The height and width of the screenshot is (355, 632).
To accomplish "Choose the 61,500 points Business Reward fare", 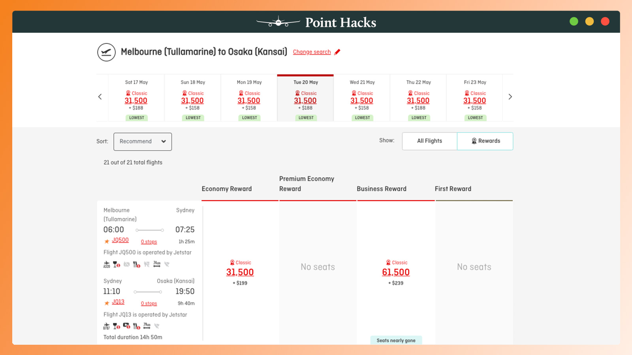I will point(396,272).
